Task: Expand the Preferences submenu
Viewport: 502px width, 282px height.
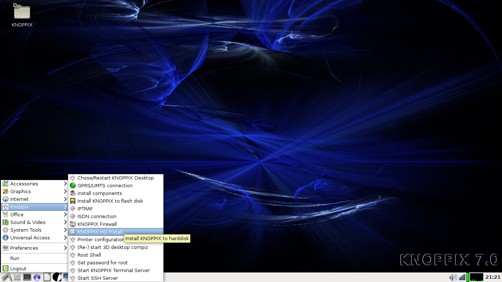Action: pos(34,248)
